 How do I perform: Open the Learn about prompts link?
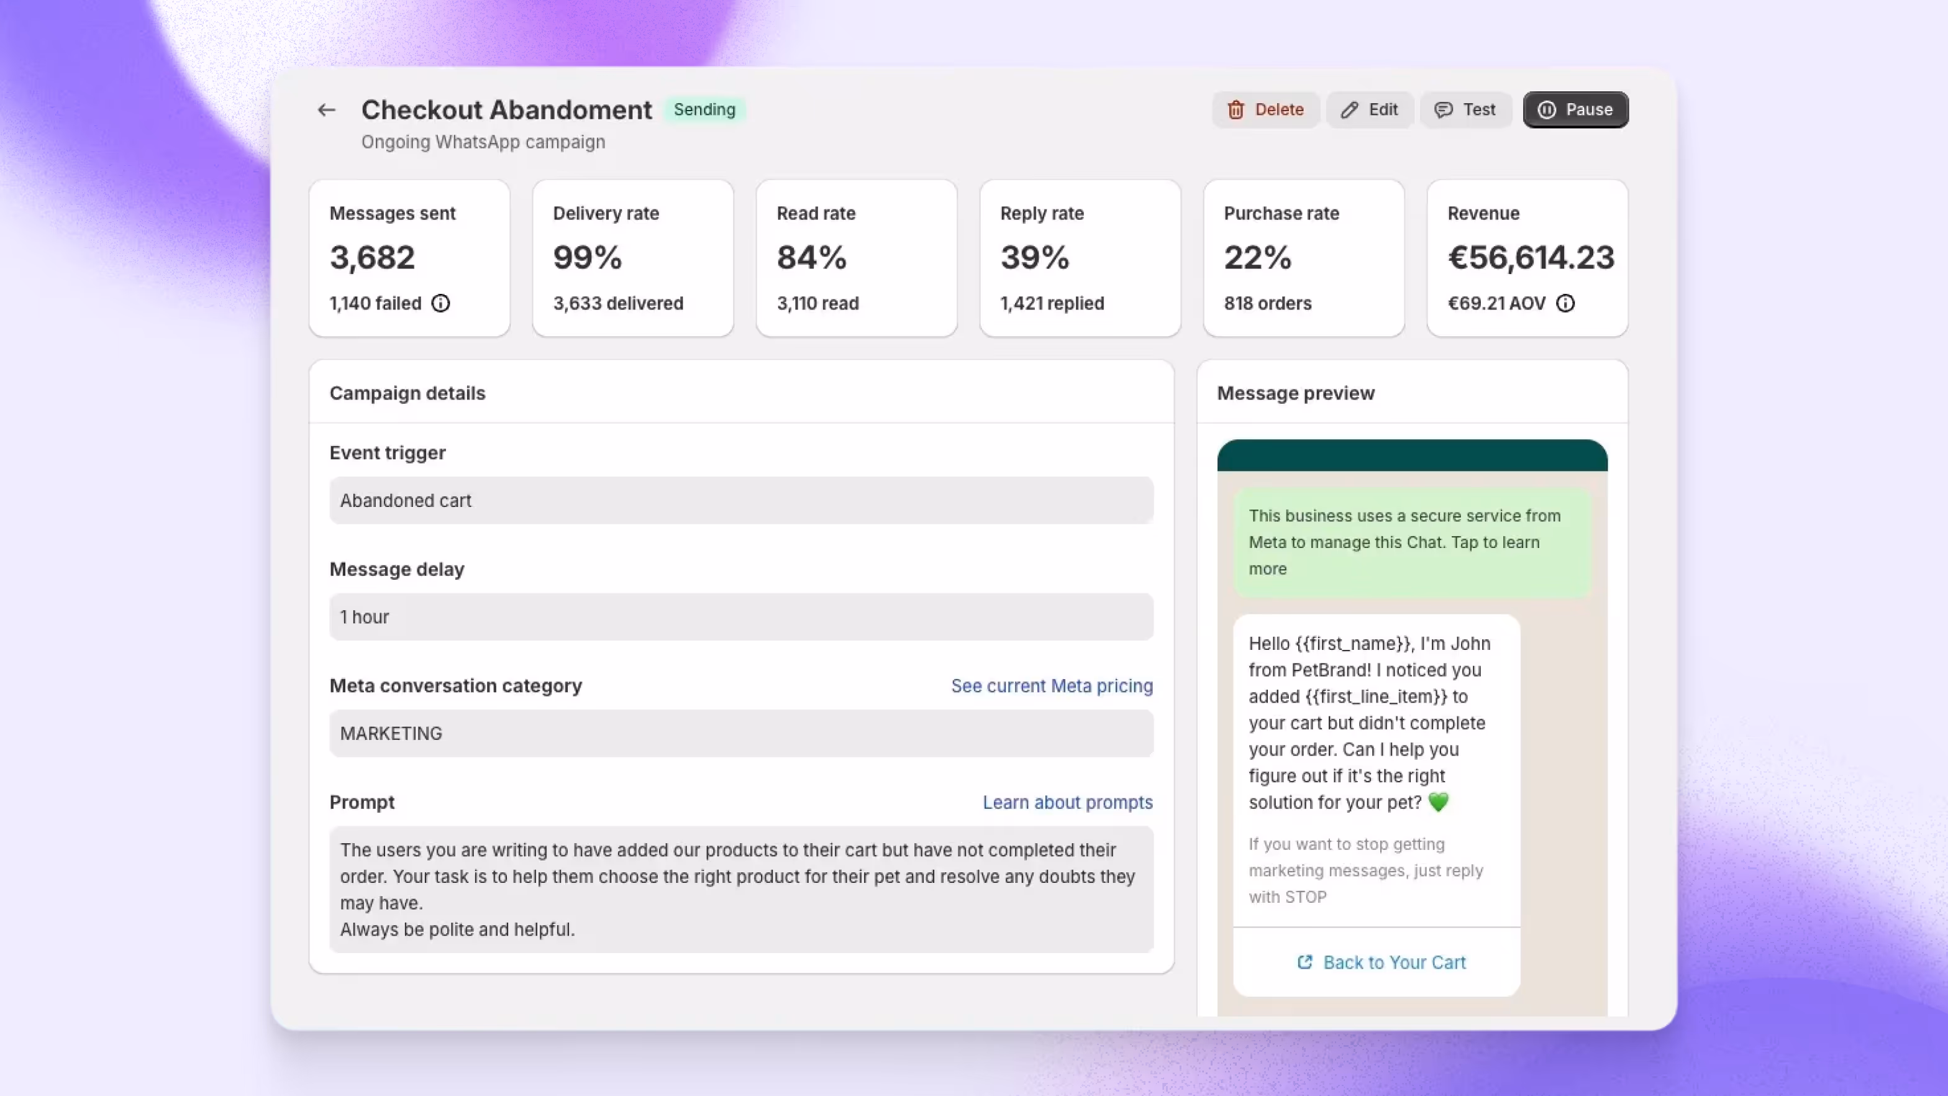[x=1067, y=803]
